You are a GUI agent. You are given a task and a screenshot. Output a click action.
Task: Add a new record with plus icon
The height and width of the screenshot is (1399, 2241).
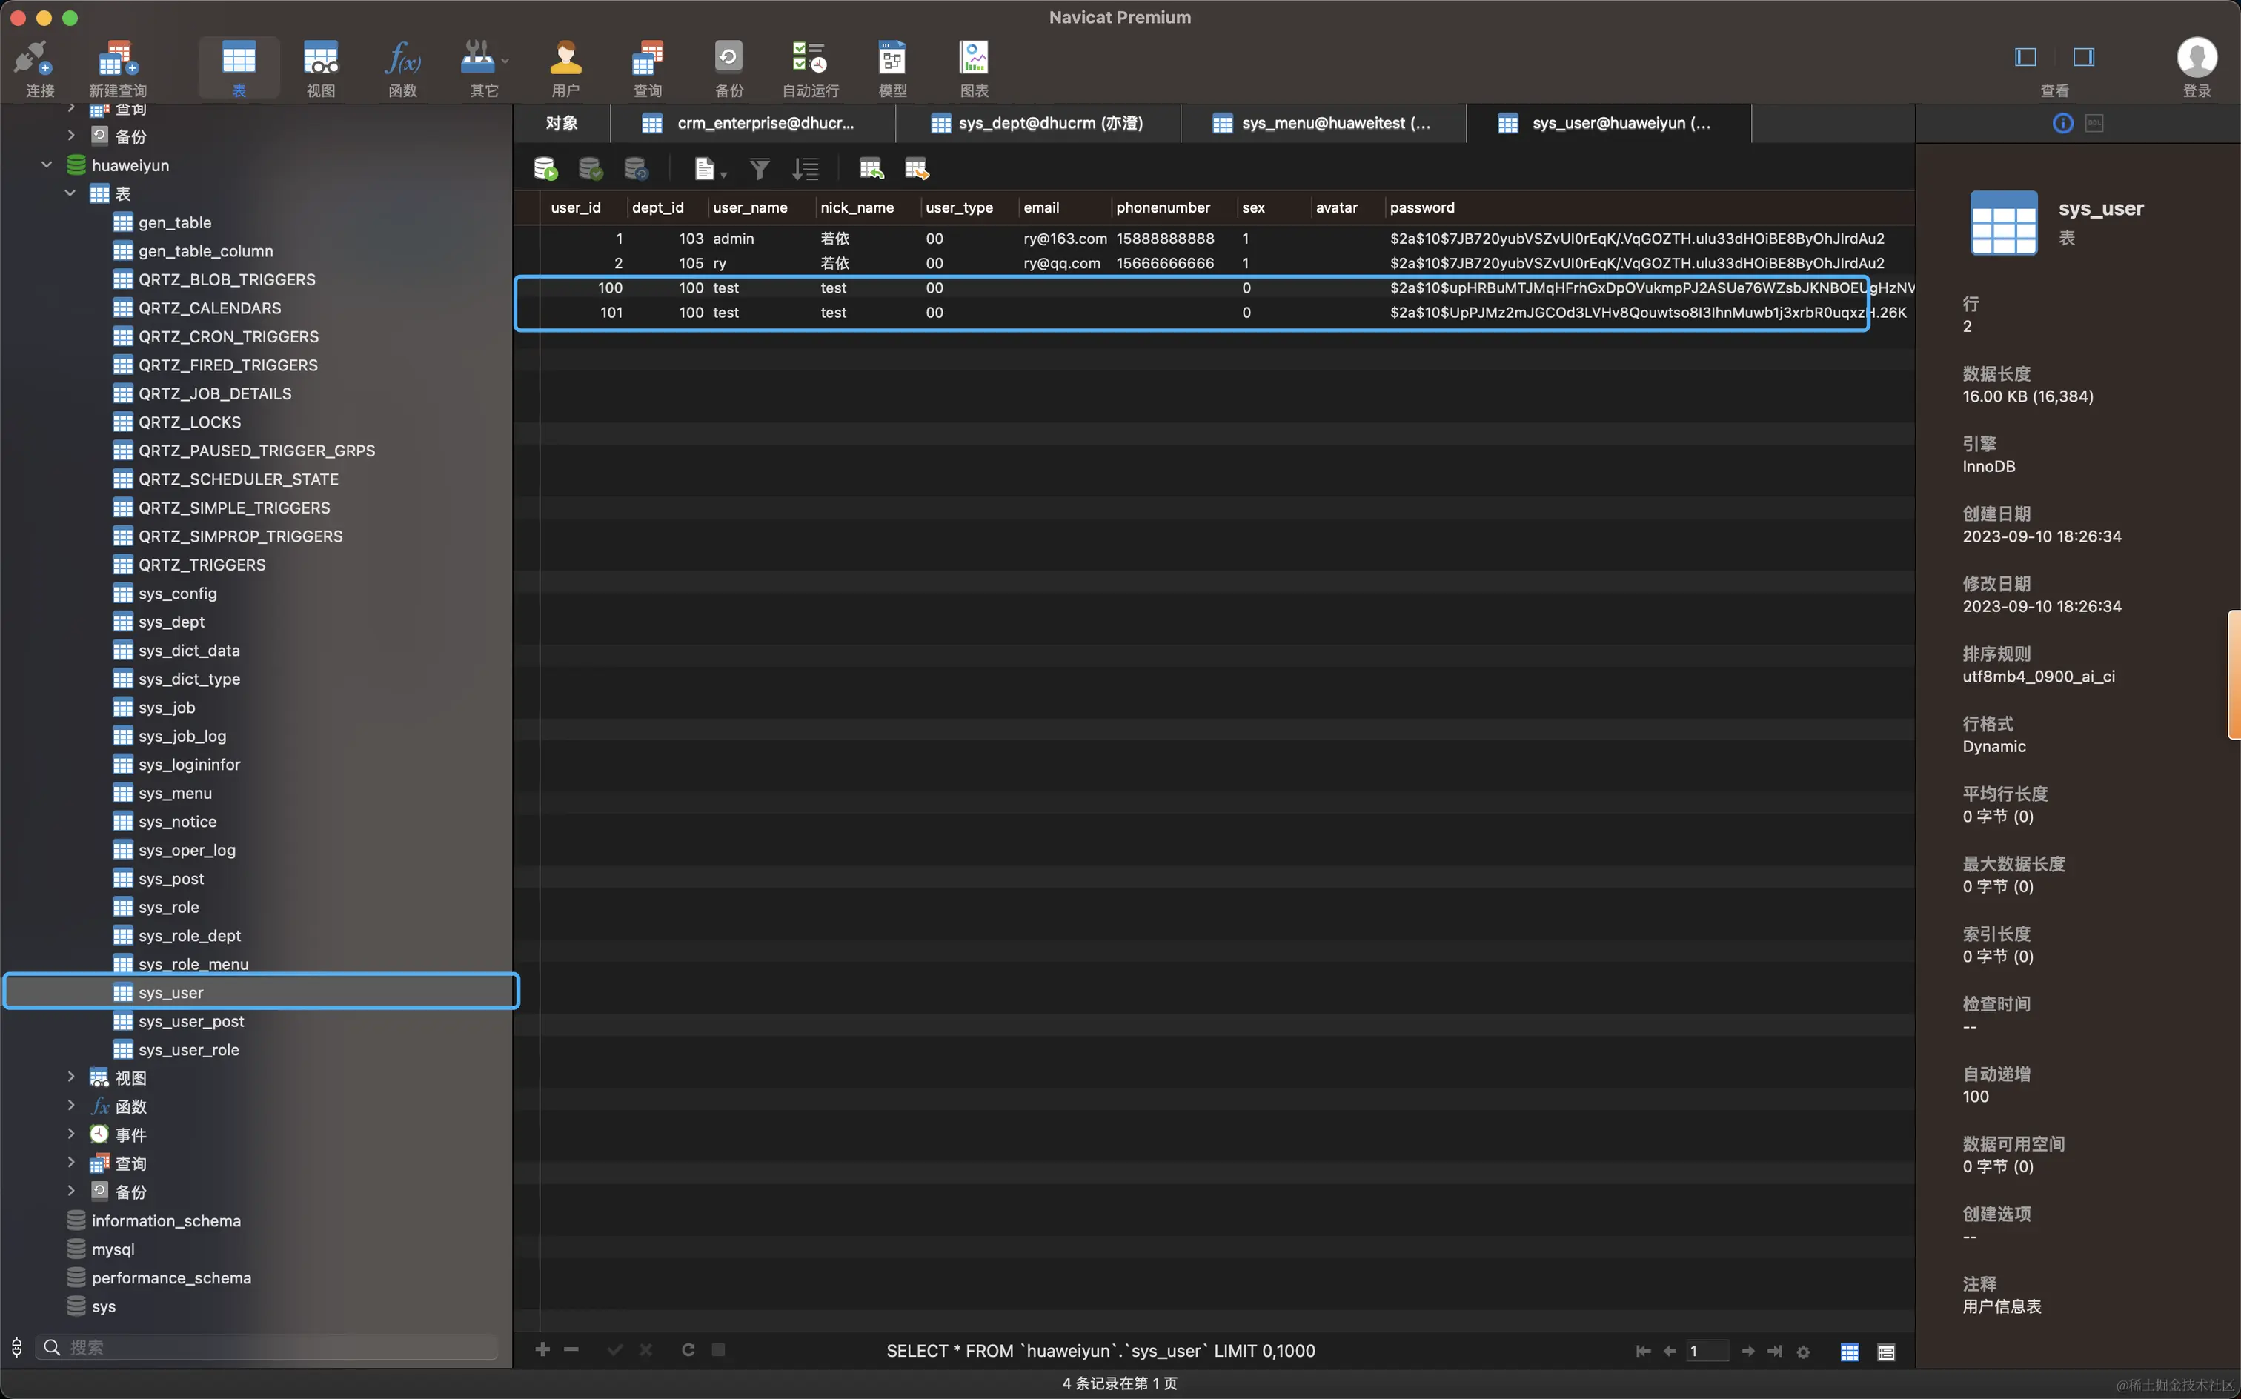pos(543,1350)
